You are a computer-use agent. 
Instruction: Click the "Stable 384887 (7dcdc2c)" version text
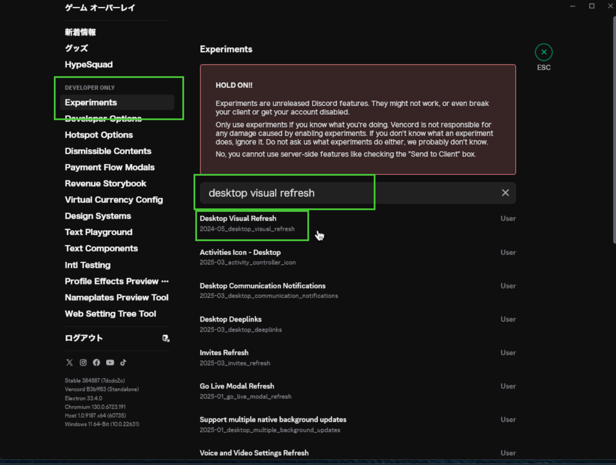(95, 380)
